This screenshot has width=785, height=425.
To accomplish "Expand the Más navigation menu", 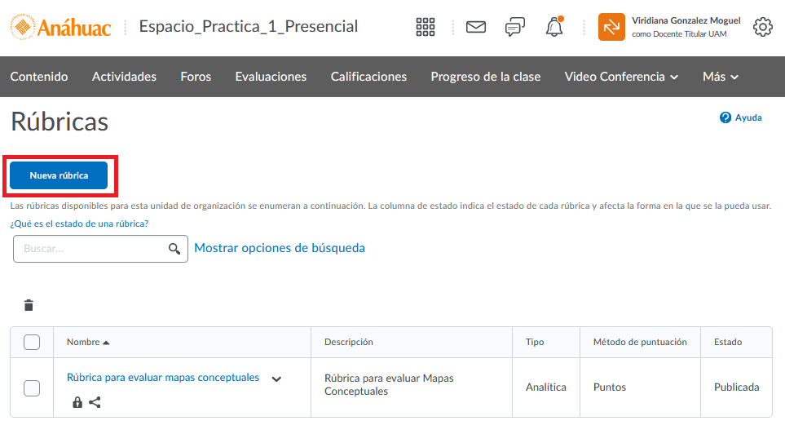I will [721, 77].
